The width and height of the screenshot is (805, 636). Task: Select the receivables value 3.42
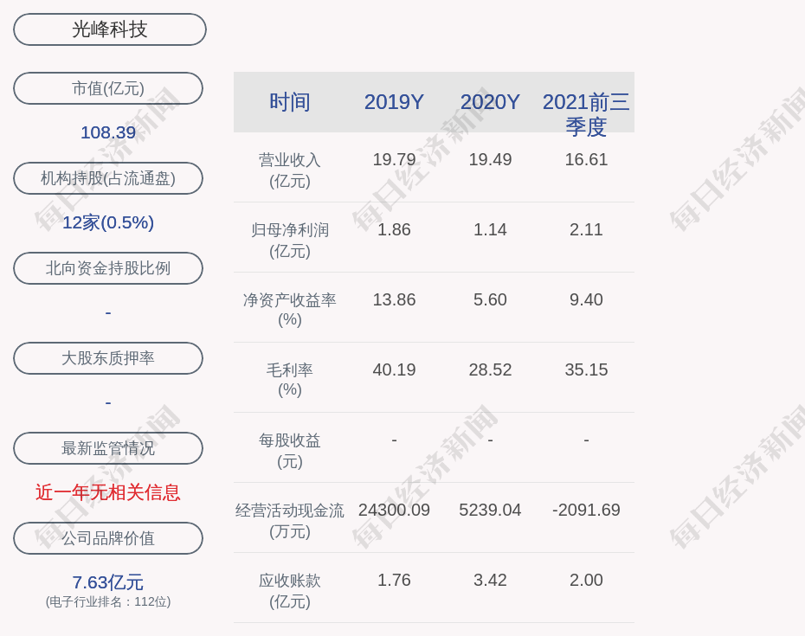tap(490, 580)
